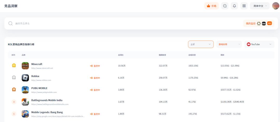The height and width of the screenshot is (122, 280).
Task: Click the 竞品洞察 page title
Action: click(x=11, y=6)
